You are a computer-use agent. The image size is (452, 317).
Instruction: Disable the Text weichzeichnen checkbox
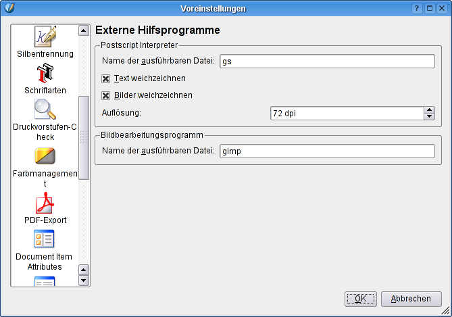(x=106, y=78)
